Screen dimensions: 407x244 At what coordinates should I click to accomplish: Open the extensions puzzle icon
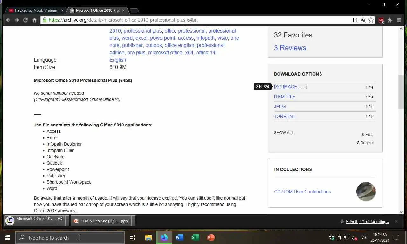(390, 20)
